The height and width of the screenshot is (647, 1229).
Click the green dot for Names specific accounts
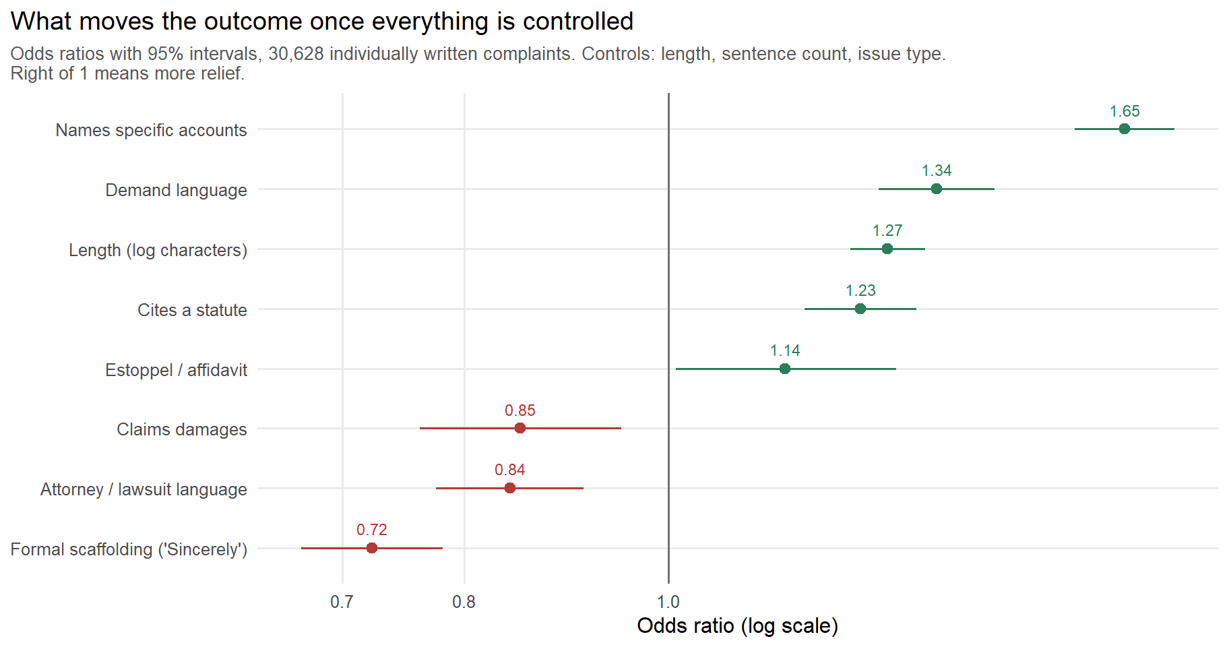coord(1124,129)
